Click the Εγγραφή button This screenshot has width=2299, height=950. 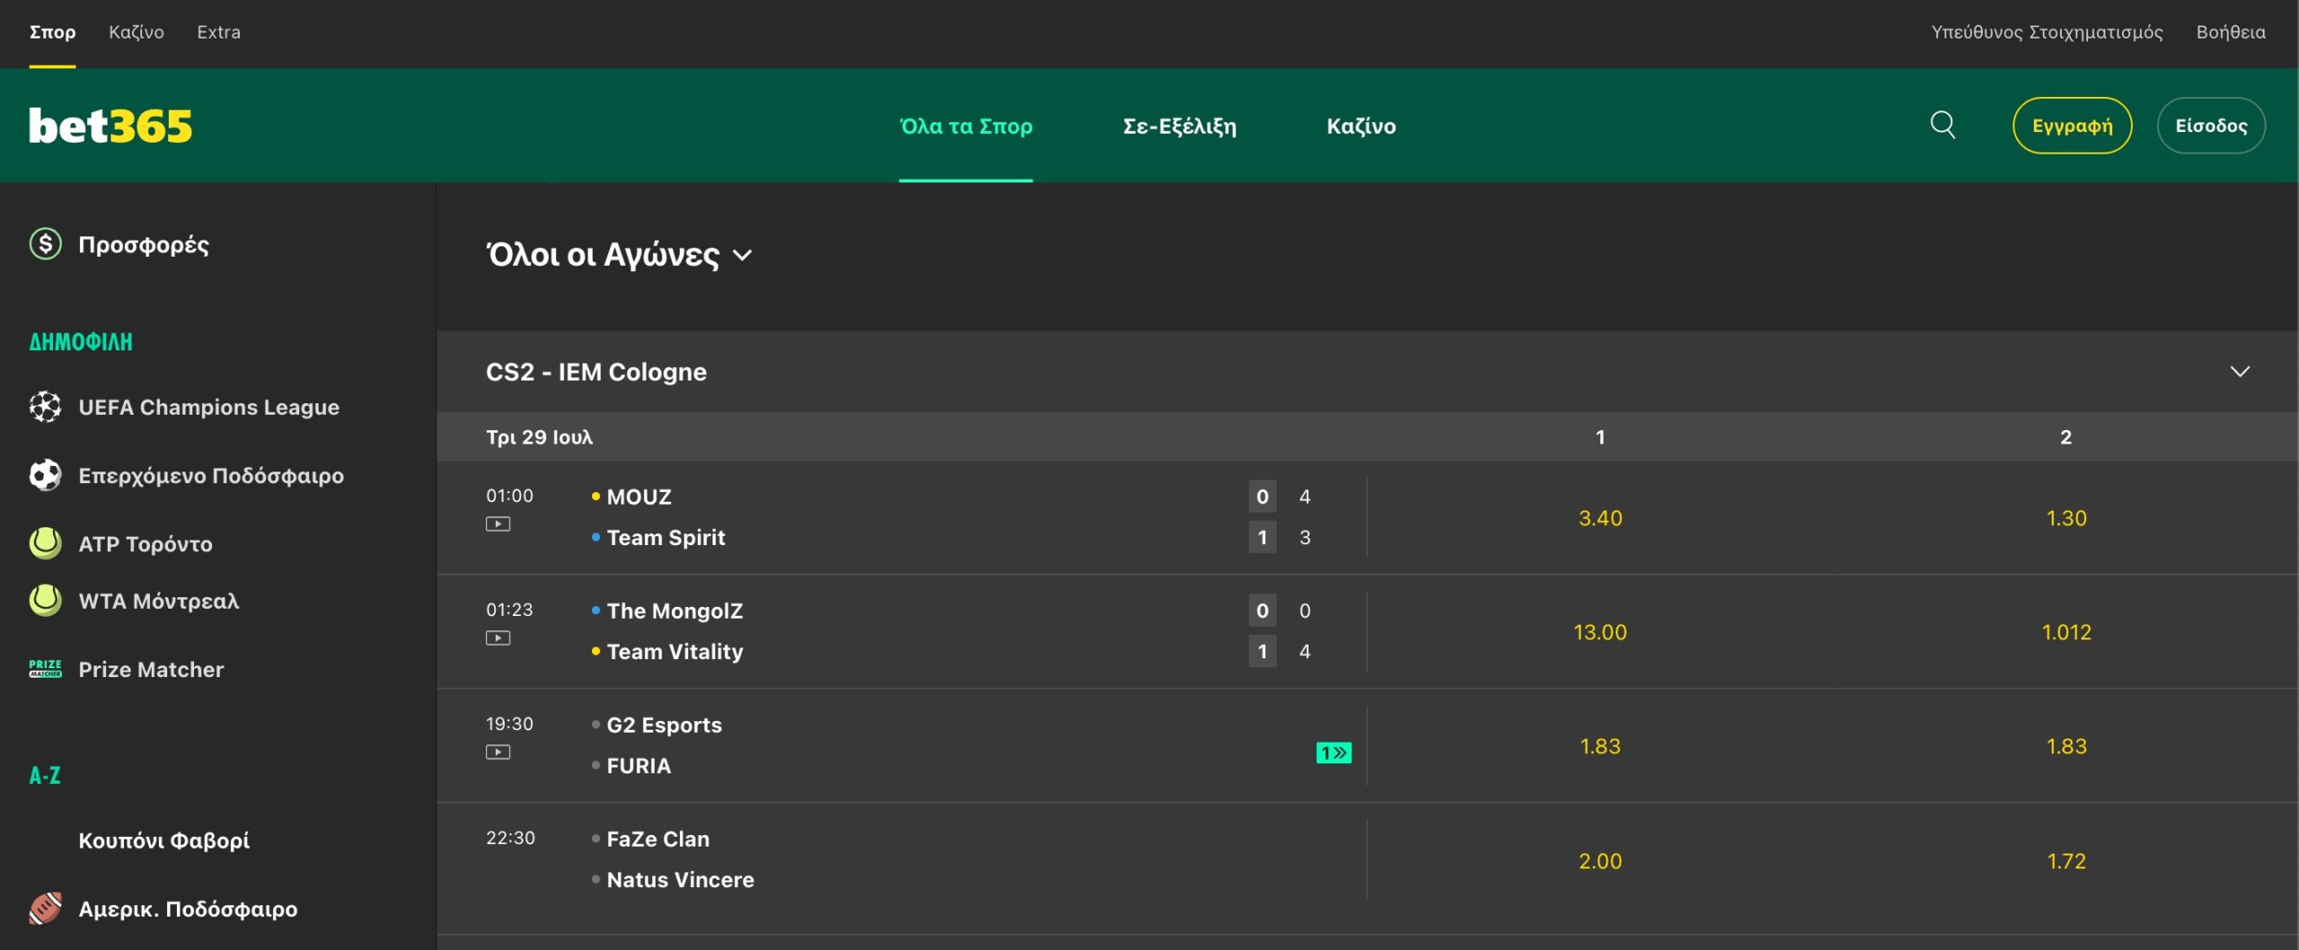coord(2072,126)
